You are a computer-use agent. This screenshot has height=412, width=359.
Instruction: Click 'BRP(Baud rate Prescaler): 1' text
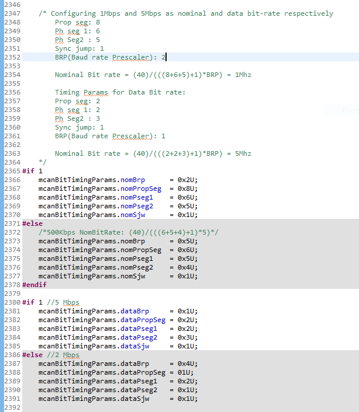[110, 136]
